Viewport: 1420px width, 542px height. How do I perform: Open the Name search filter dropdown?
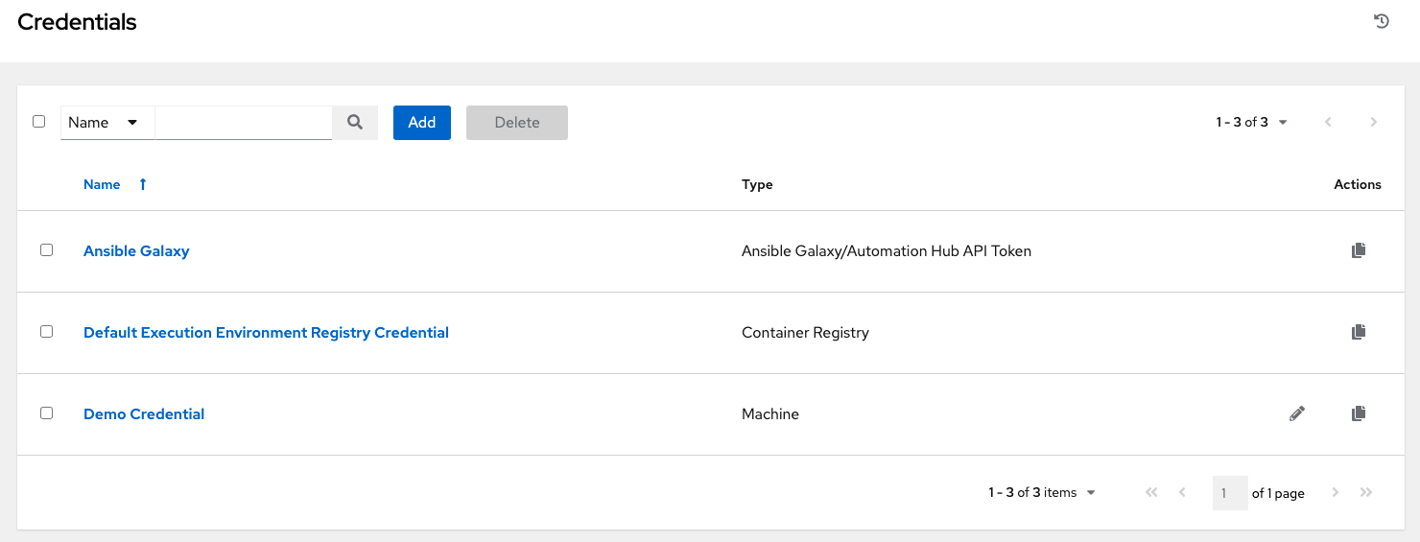click(x=106, y=123)
